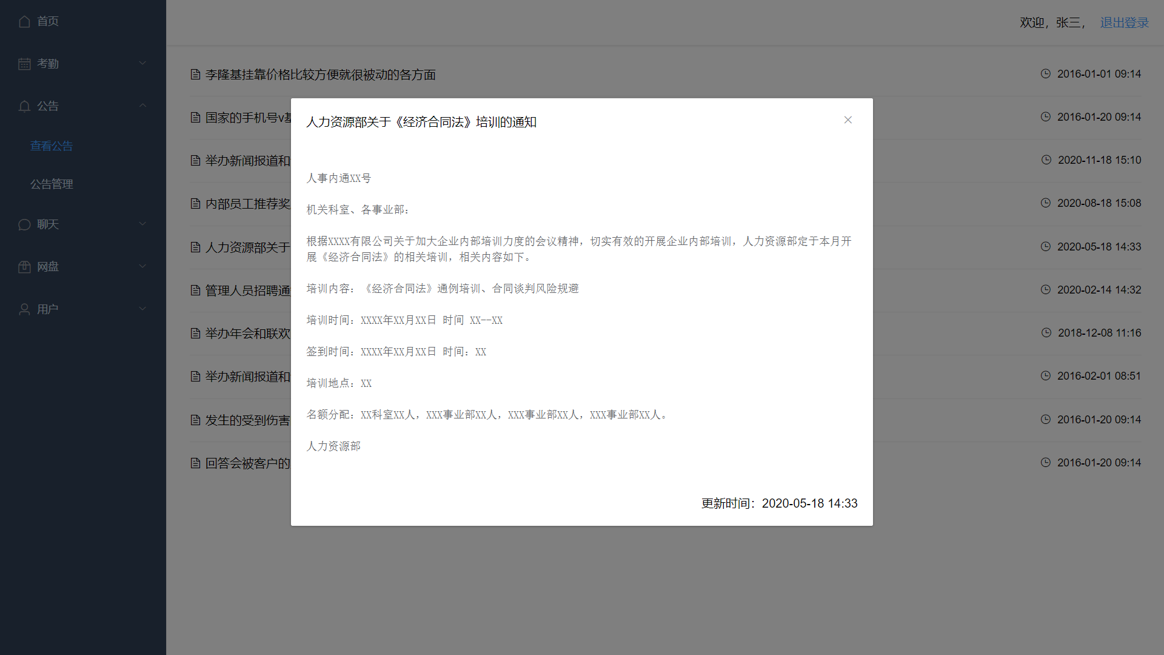Select 查看公告 submenu item
This screenshot has width=1164, height=655.
pyautogui.click(x=52, y=146)
